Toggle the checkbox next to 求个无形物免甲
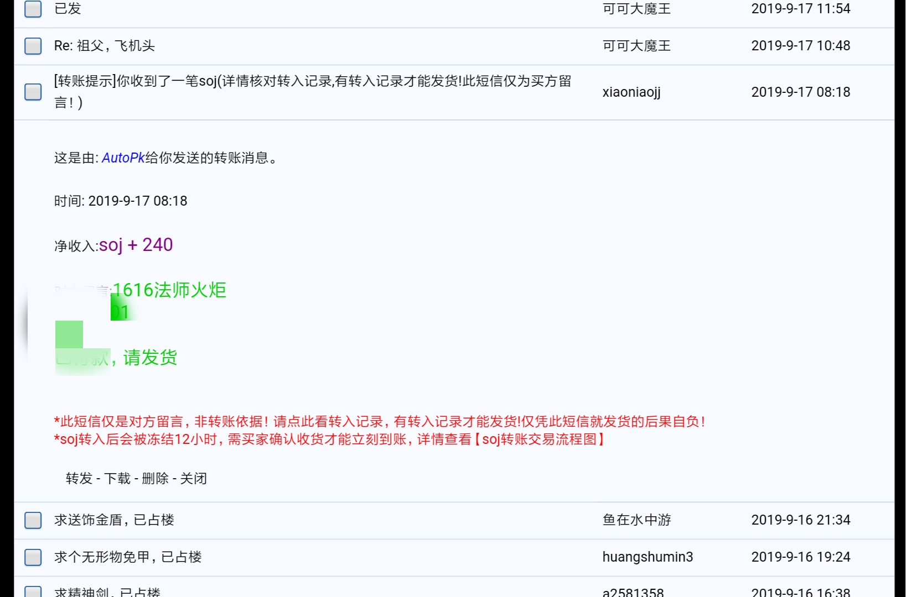This screenshot has width=907, height=597. (x=33, y=557)
